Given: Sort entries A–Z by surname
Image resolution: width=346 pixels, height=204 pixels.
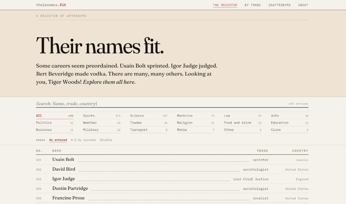Looking at the screenshot, I should (83, 140).
